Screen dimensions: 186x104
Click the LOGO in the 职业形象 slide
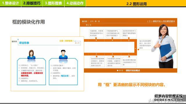click(x=14, y=41)
